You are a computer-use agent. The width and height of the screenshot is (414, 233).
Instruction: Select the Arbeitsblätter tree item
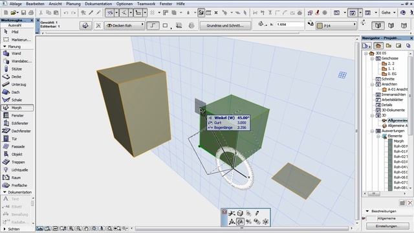(392, 100)
